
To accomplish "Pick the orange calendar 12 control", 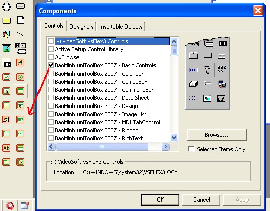I will click(20, 133).
